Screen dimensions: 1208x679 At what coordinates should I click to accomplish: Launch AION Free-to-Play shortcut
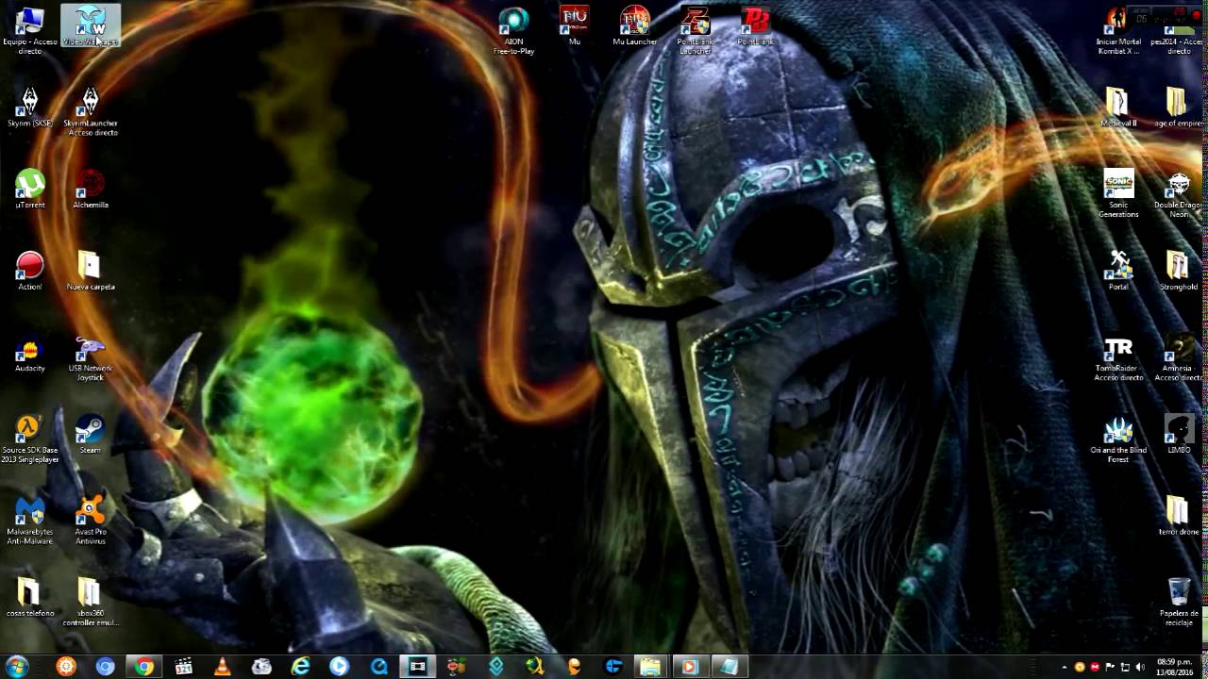click(x=513, y=30)
